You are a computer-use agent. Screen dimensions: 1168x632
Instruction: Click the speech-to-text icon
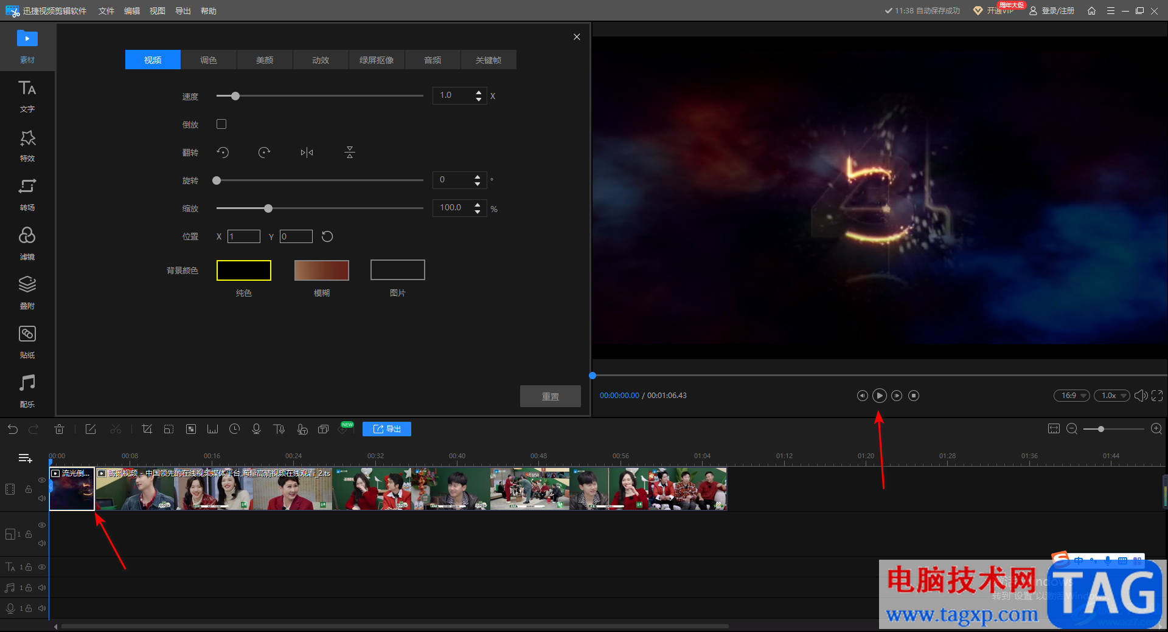[x=302, y=429]
